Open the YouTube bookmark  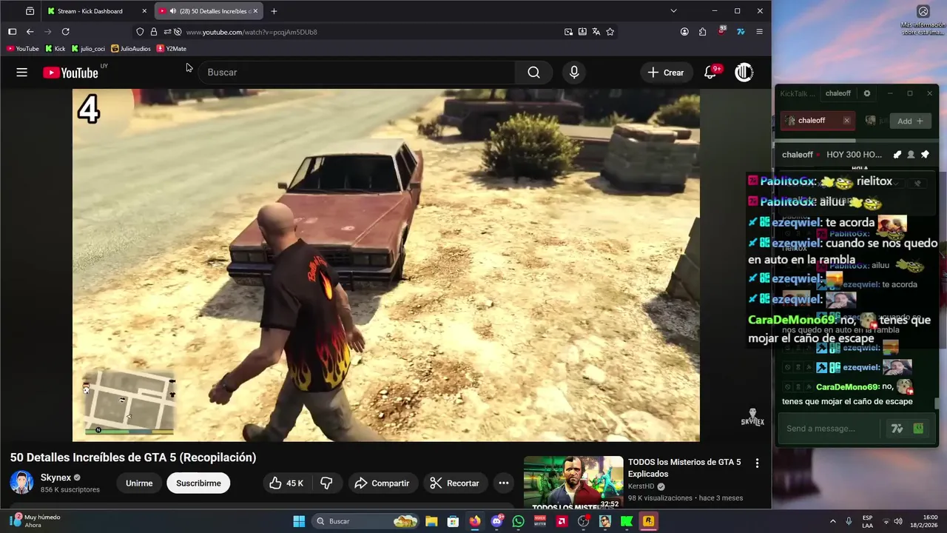click(x=22, y=49)
